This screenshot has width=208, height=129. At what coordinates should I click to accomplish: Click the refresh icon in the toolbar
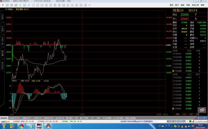tap(29, 5)
